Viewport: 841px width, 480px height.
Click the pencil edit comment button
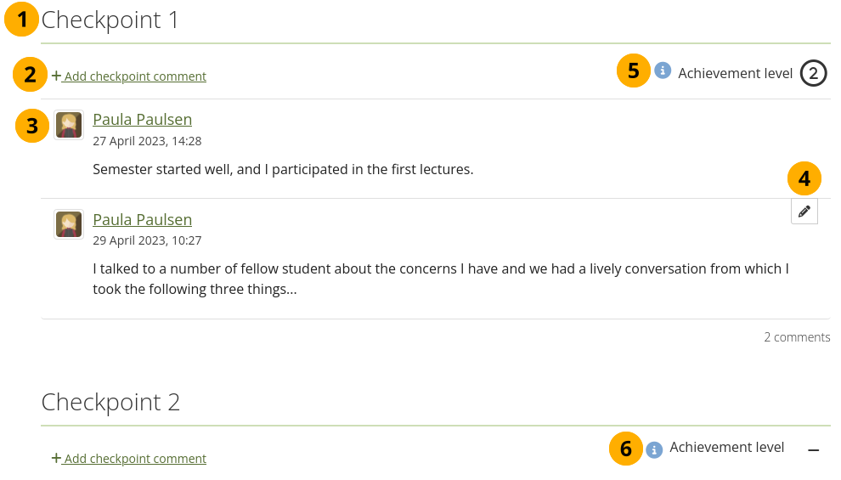(804, 212)
